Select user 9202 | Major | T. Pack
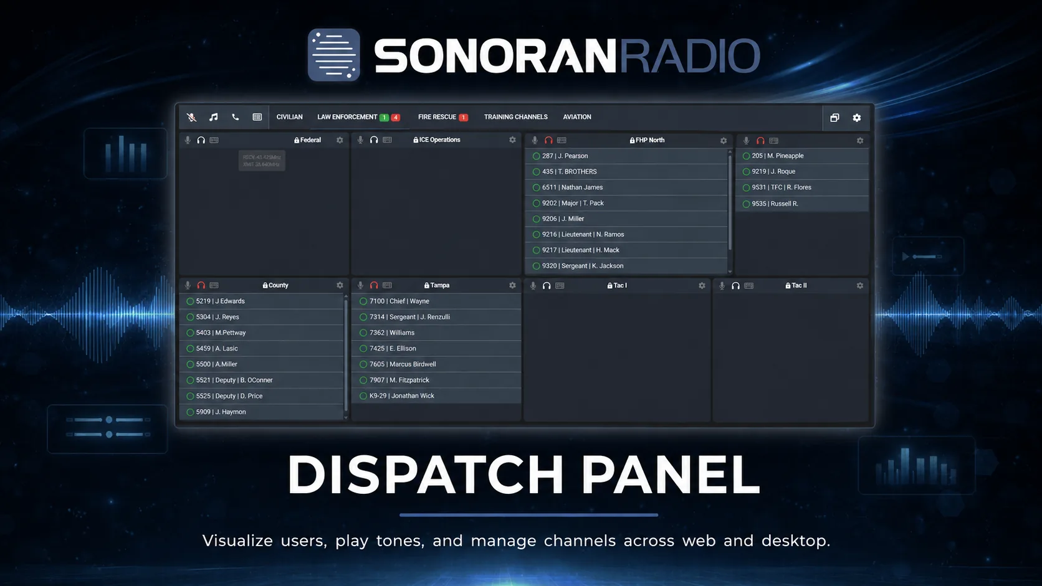This screenshot has height=586, width=1042. pos(626,203)
